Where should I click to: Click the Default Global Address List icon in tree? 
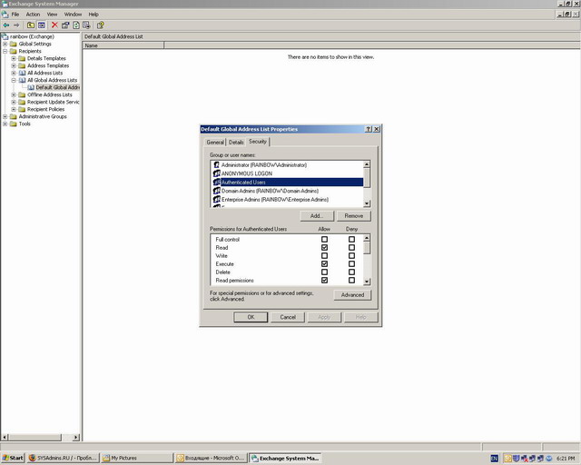point(31,87)
